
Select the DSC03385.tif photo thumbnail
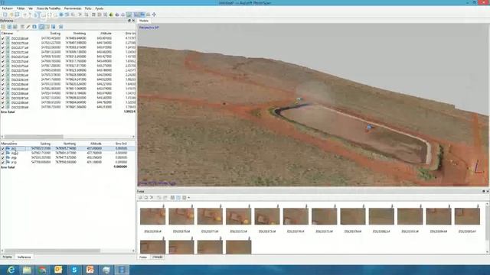click(467, 216)
